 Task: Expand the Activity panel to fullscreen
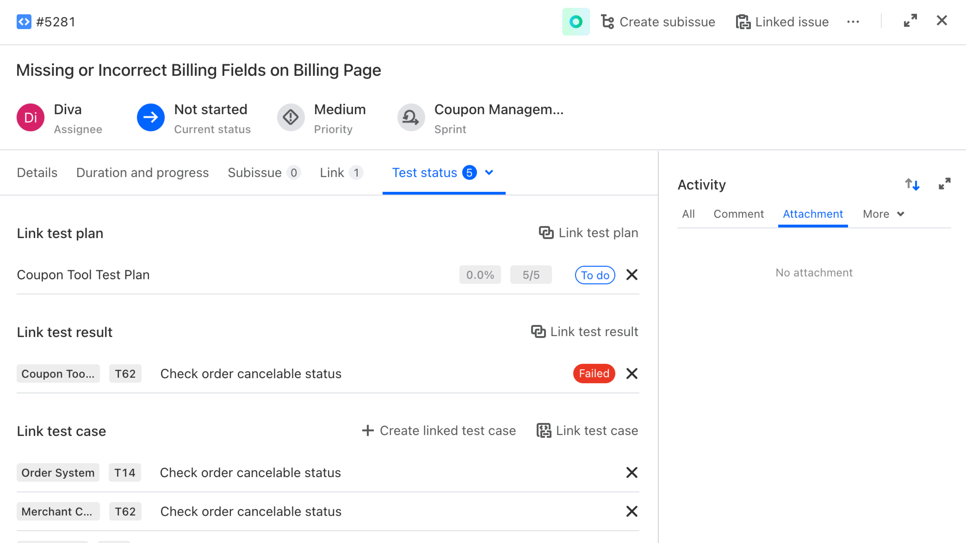pos(945,184)
